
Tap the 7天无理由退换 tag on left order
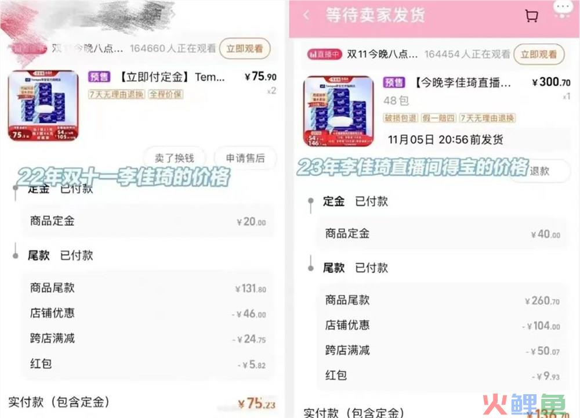(117, 95)
